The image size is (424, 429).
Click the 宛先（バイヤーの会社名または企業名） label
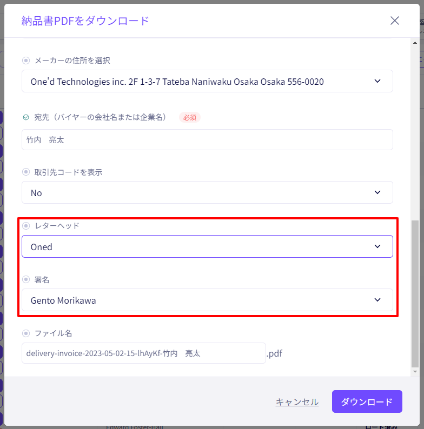pyautogui.click(x=100, y=117)
